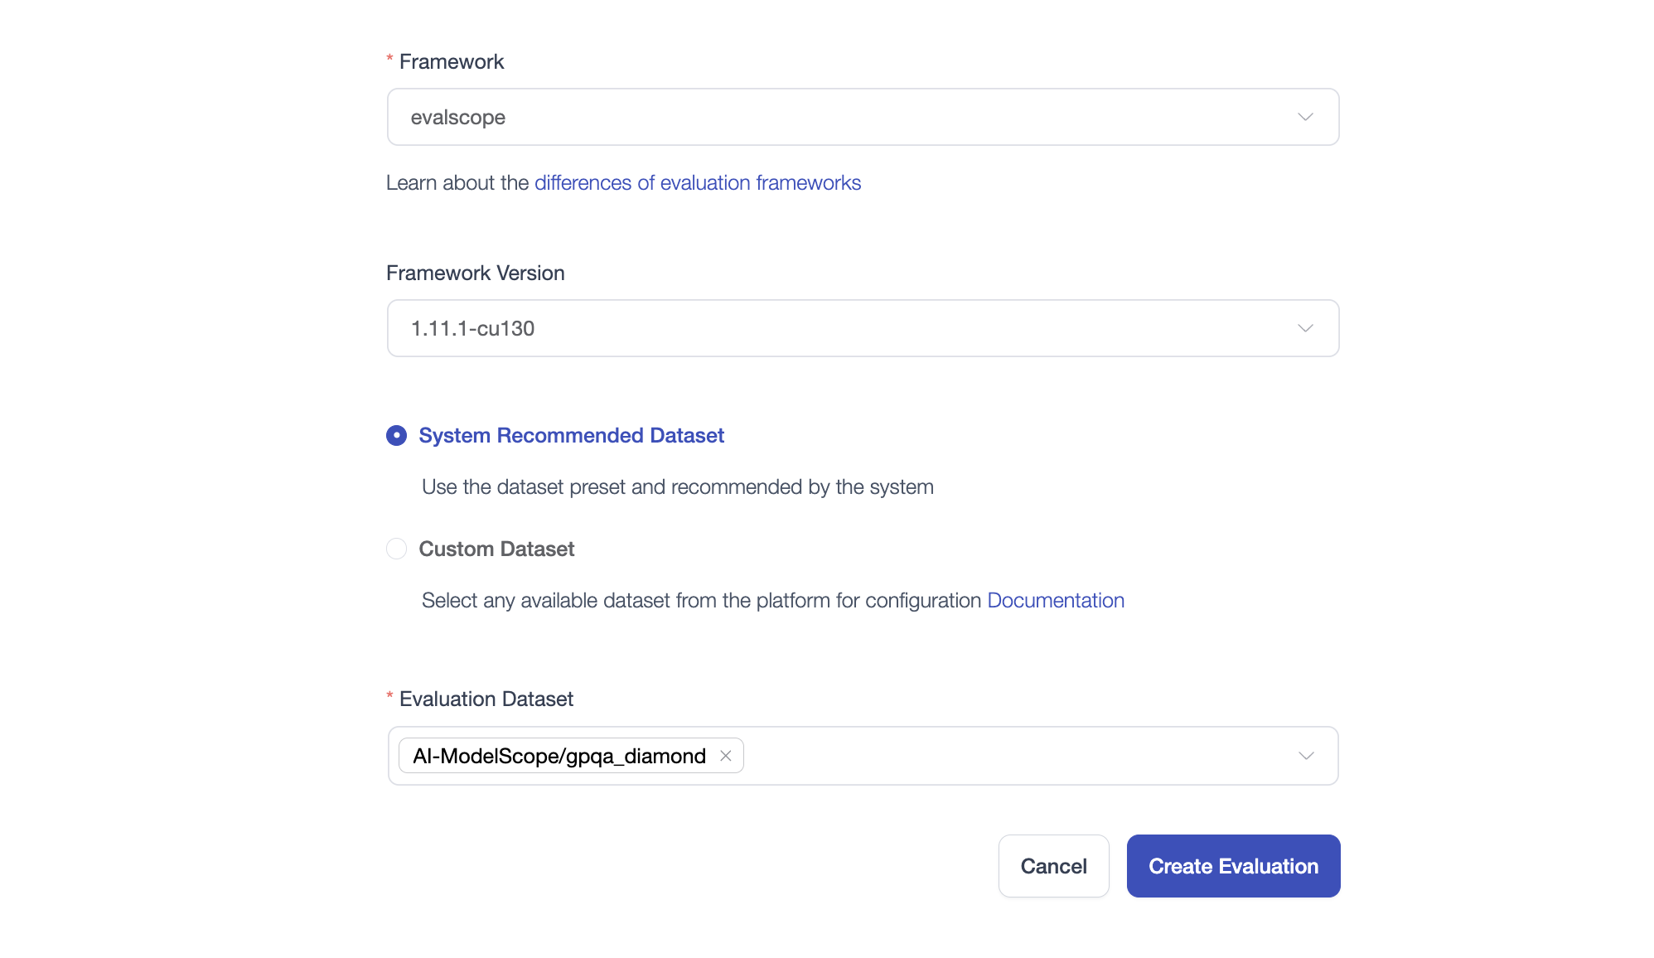Remove the AI-ModelScope/gpqa_diamond dataset tag
This screenshot has height=958, width=1654.
[x=725, y=756]
